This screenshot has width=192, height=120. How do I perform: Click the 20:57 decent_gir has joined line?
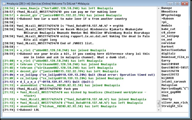click(62, 15)
